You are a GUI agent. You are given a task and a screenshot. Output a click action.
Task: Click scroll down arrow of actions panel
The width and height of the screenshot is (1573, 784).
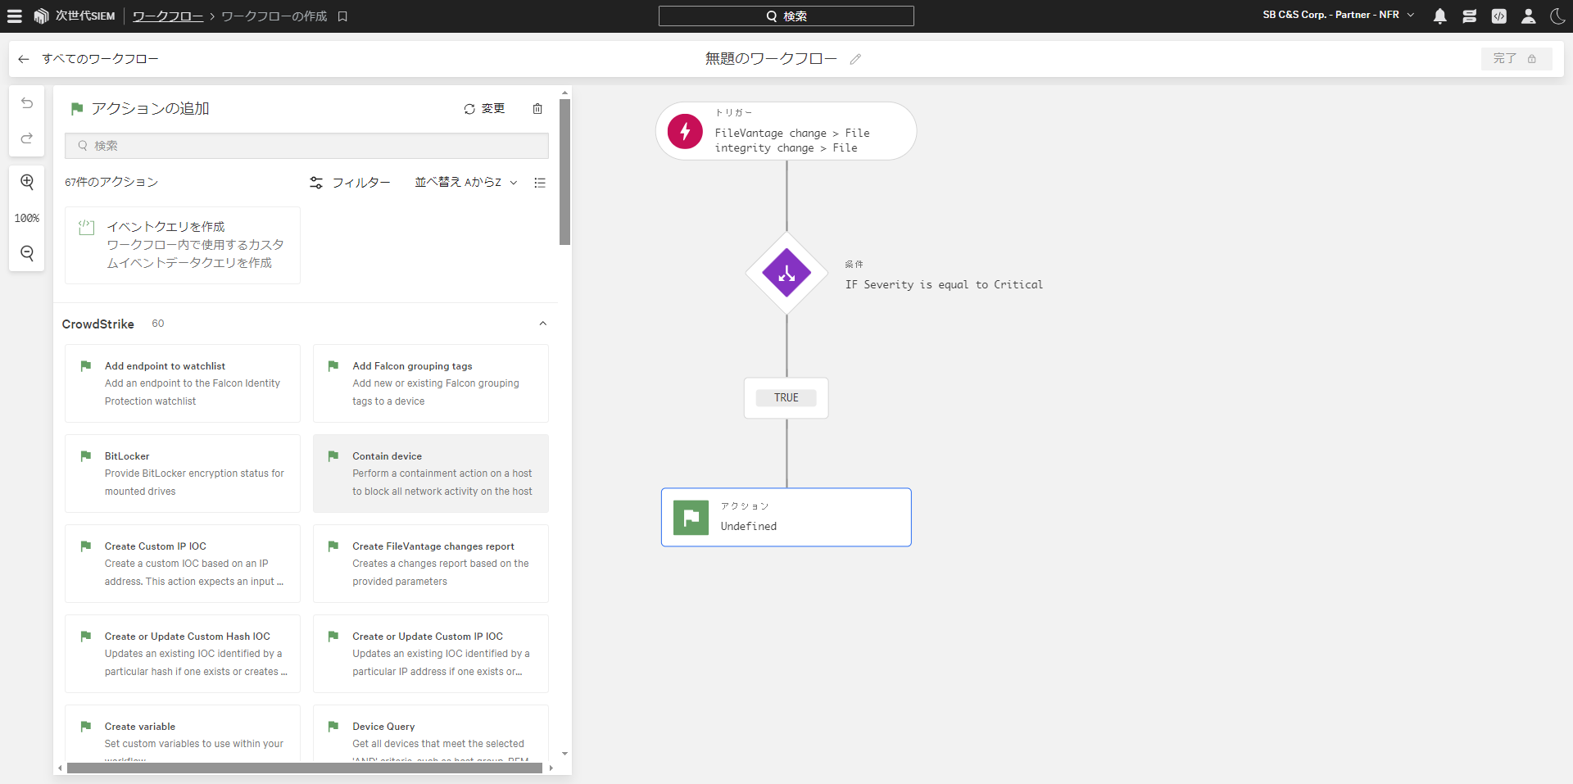pyautogui.click(x=564, y=754)
